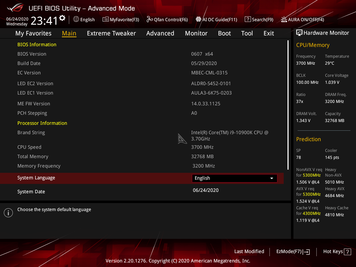Open the Tool tab

[x=247, y=33]
